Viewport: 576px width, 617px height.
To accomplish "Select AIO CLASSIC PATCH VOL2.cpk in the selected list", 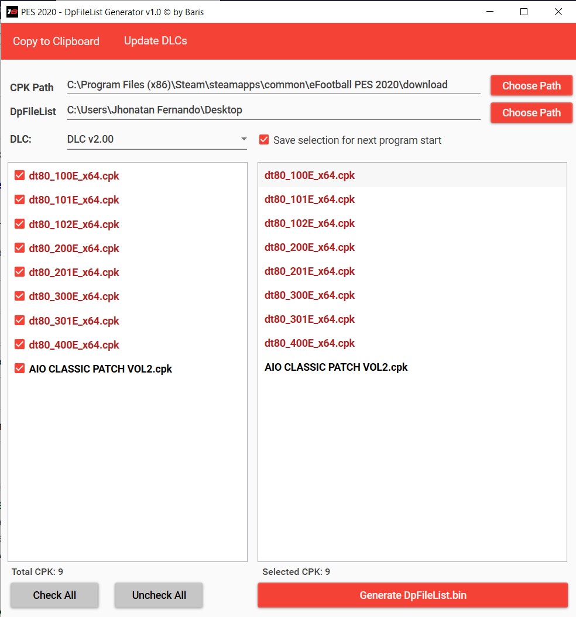I will 412,367.
